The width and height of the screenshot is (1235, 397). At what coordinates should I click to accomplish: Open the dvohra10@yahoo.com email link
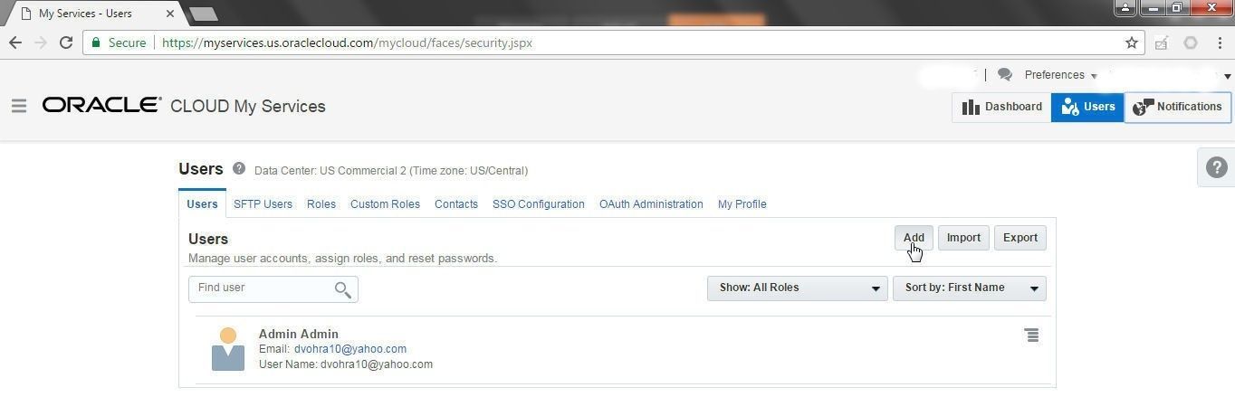[350, 349]
